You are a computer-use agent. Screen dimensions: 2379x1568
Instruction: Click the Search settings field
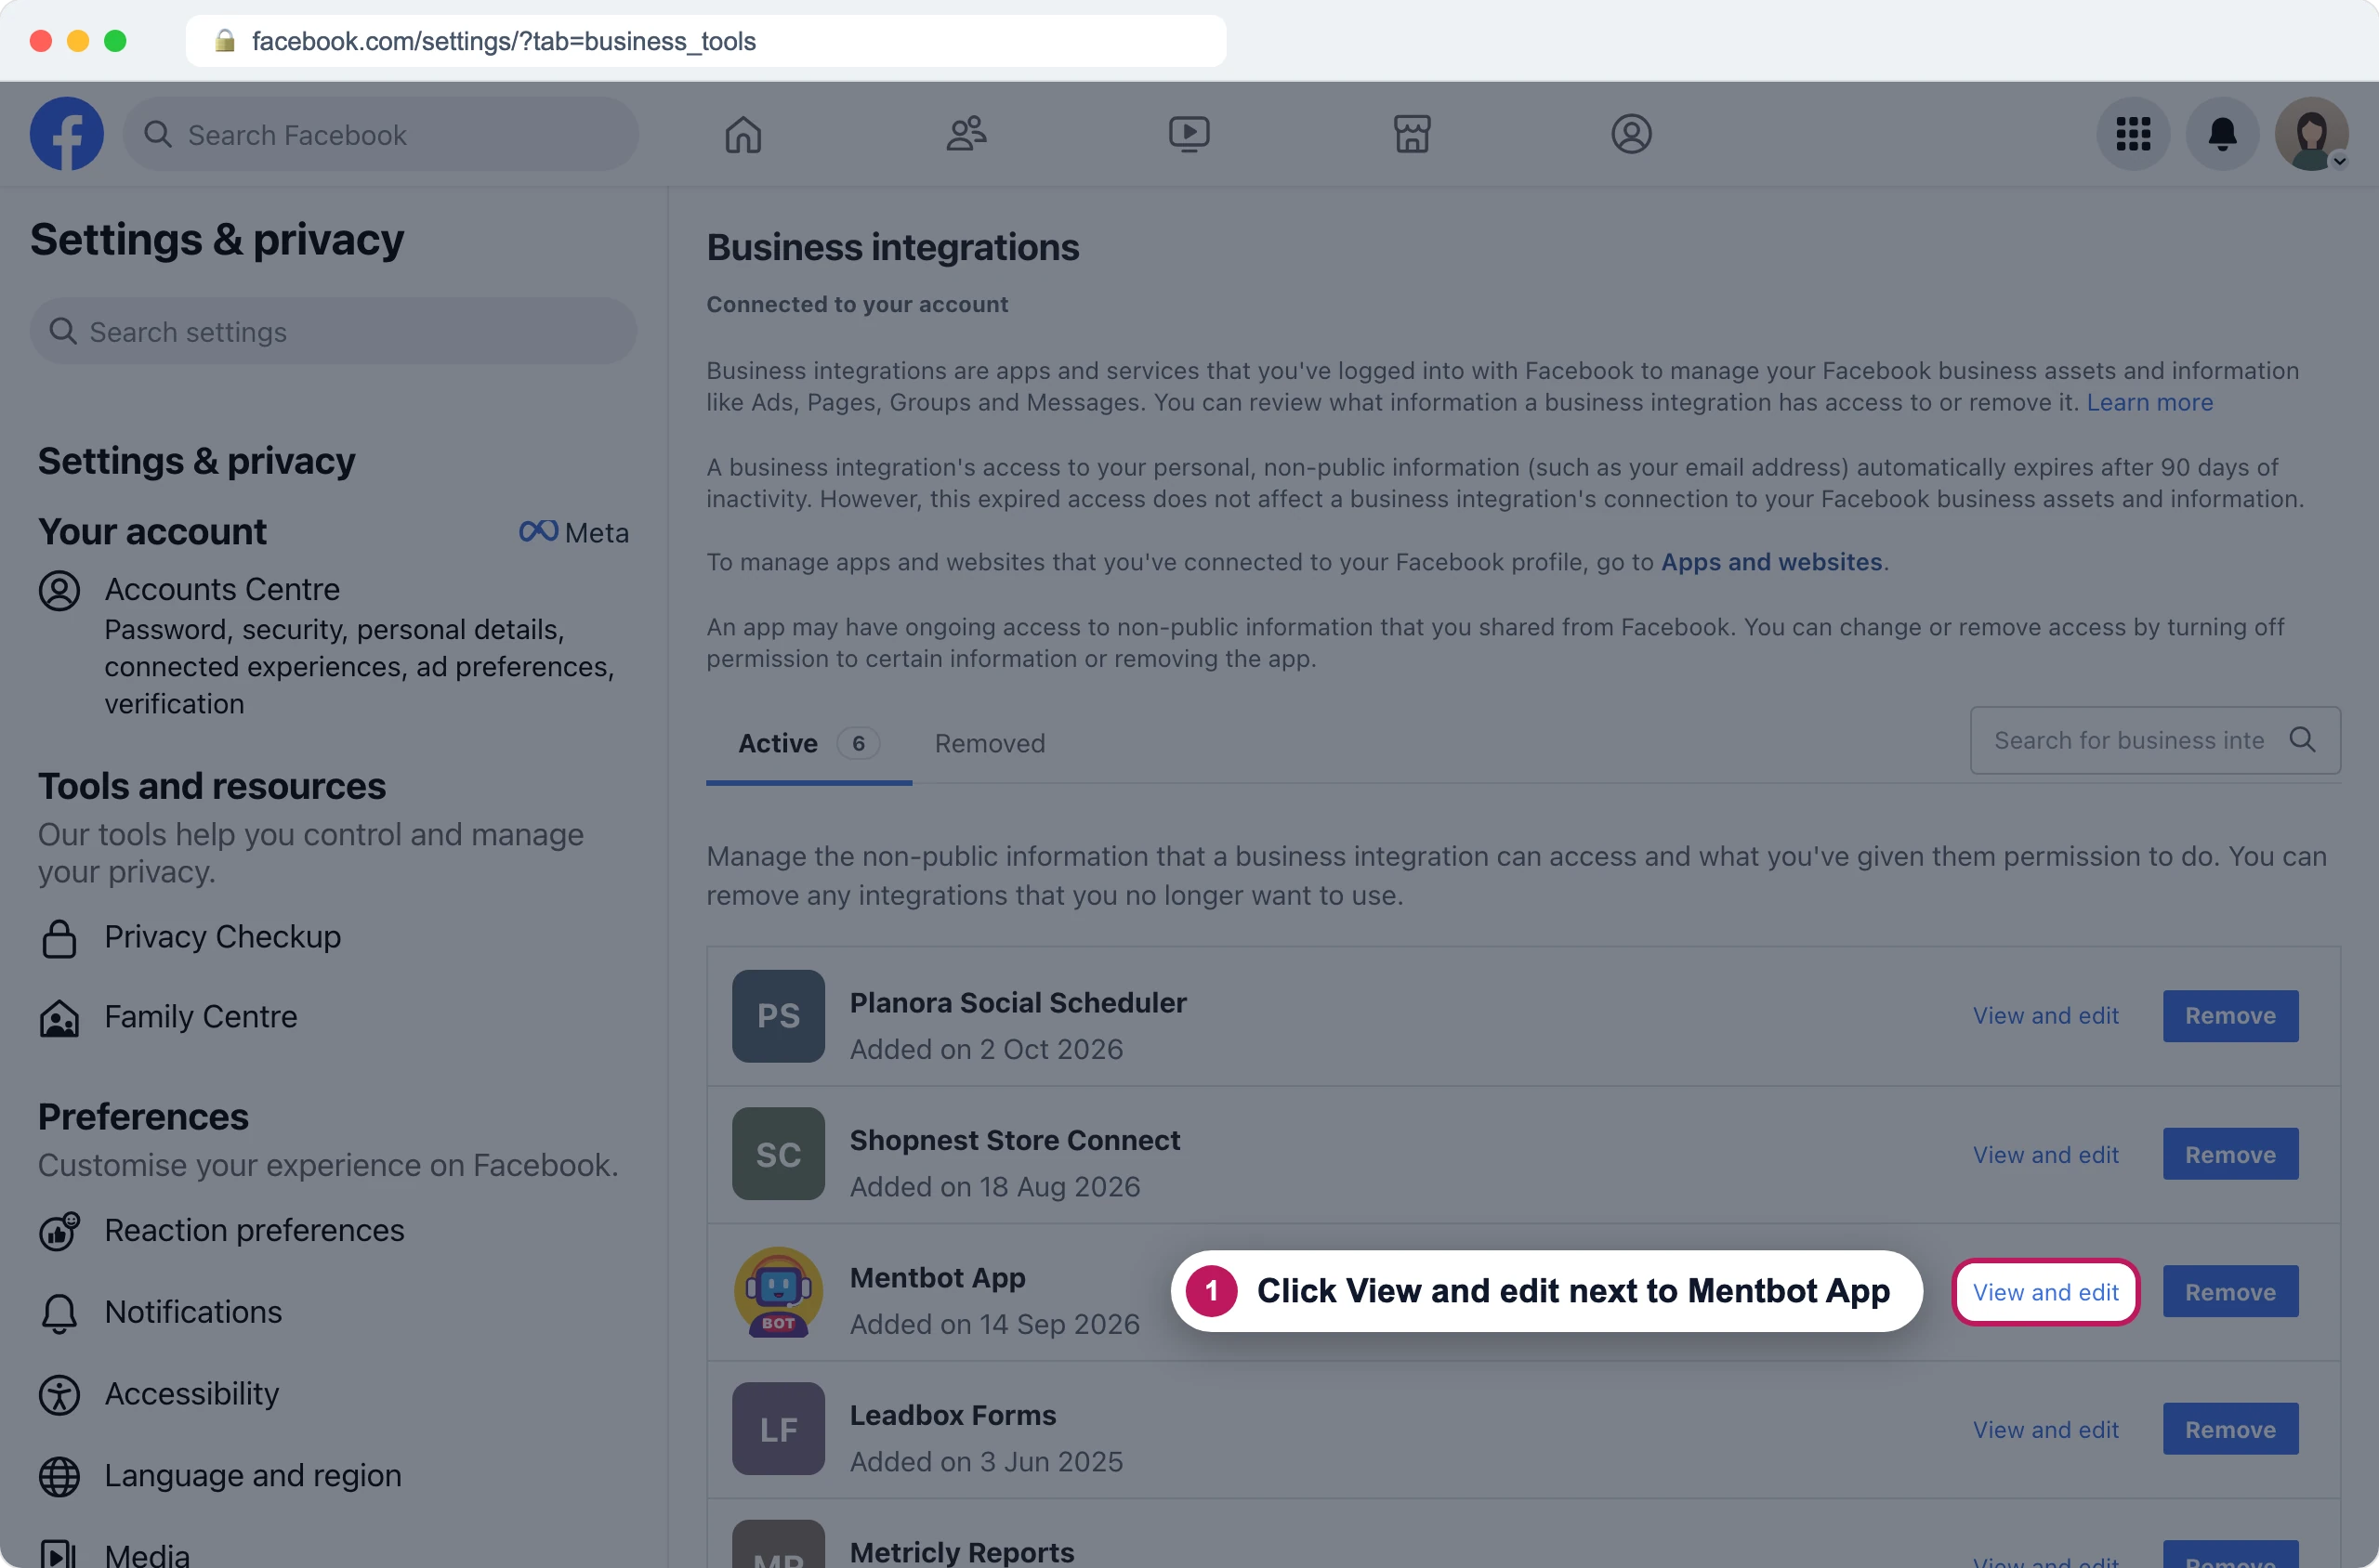333,331
